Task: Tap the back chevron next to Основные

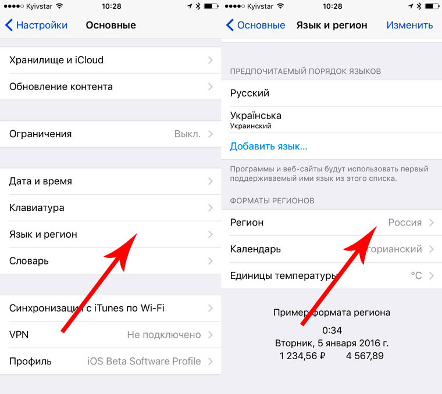Action: pos(230,25)
